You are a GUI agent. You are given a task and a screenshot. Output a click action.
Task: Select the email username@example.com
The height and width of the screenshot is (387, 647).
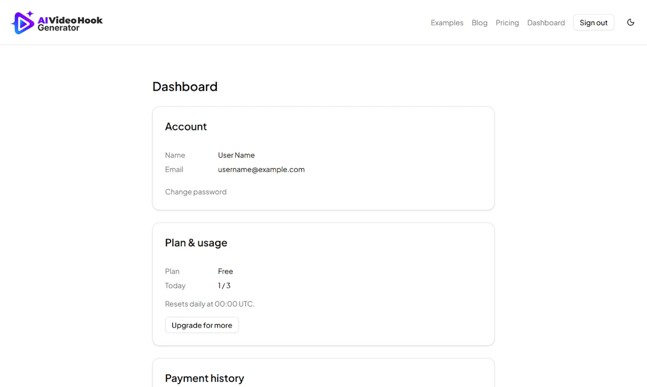pos(261,169)
